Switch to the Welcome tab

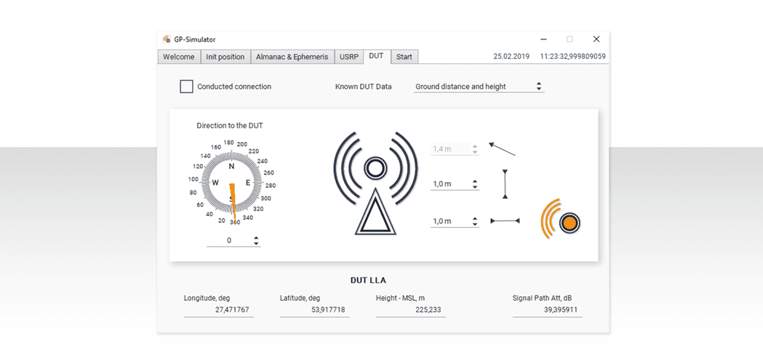click(178, 57)
